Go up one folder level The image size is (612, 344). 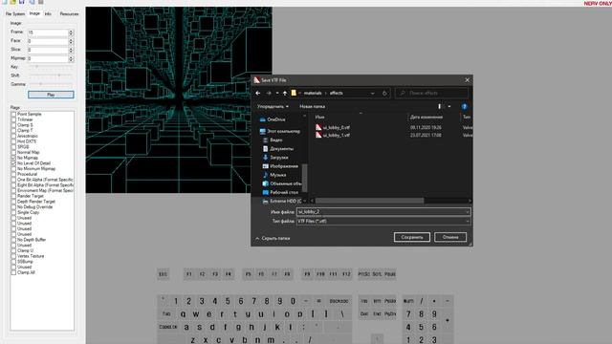click(x=285, y=94)
